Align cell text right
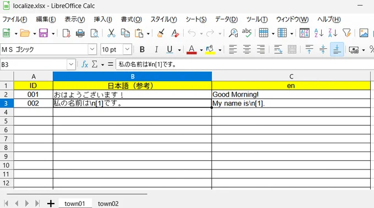Image resolution: width=374 pixels, height=208 pixels. (x=261, y=49)
